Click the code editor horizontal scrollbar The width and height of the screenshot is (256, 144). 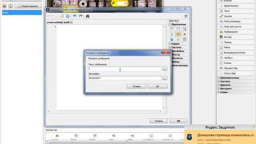pos(104,111)
